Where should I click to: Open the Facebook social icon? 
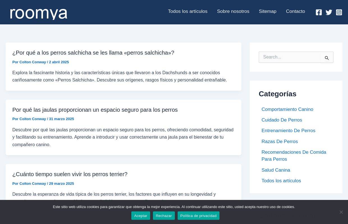[x=319, y=12]
